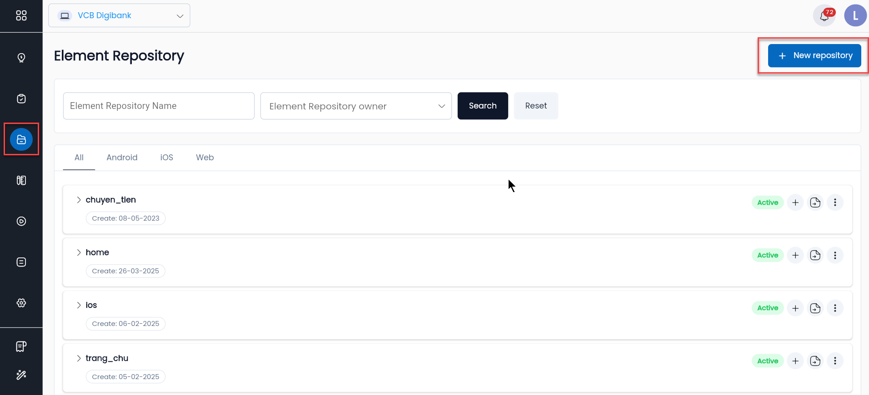The height and width of the screenshot is (395, 869).
Task: Switch to the Web tab
Action: (x=205, y=158)
